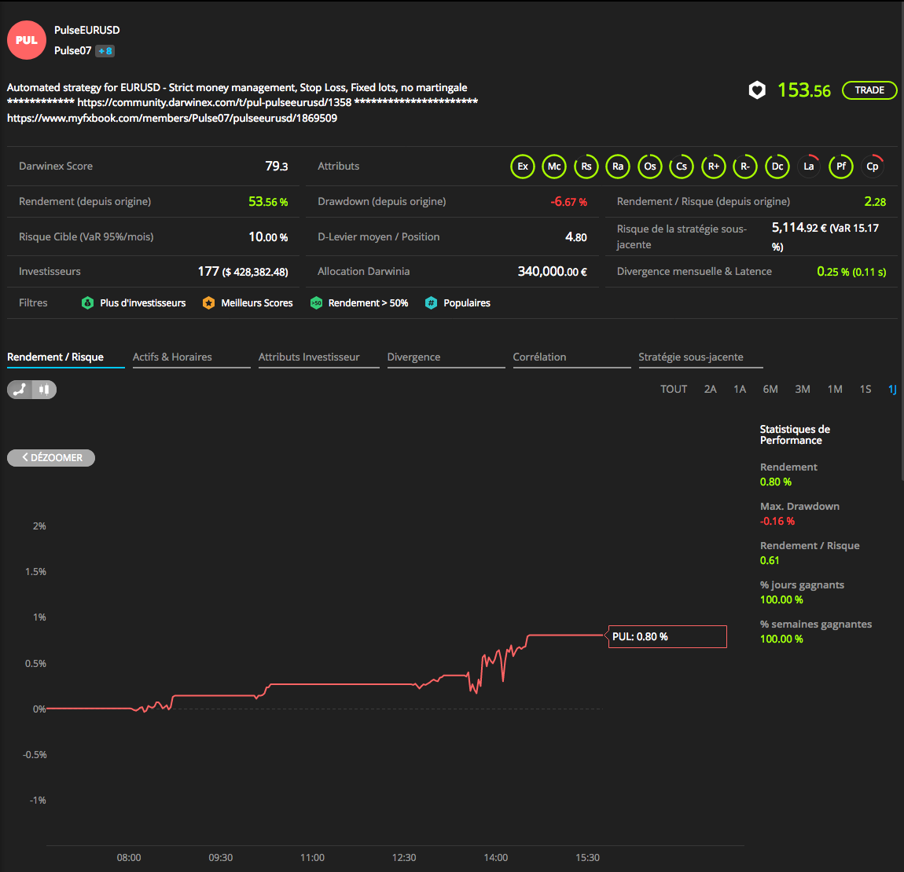Click the green TRADE button

(869, 90)
